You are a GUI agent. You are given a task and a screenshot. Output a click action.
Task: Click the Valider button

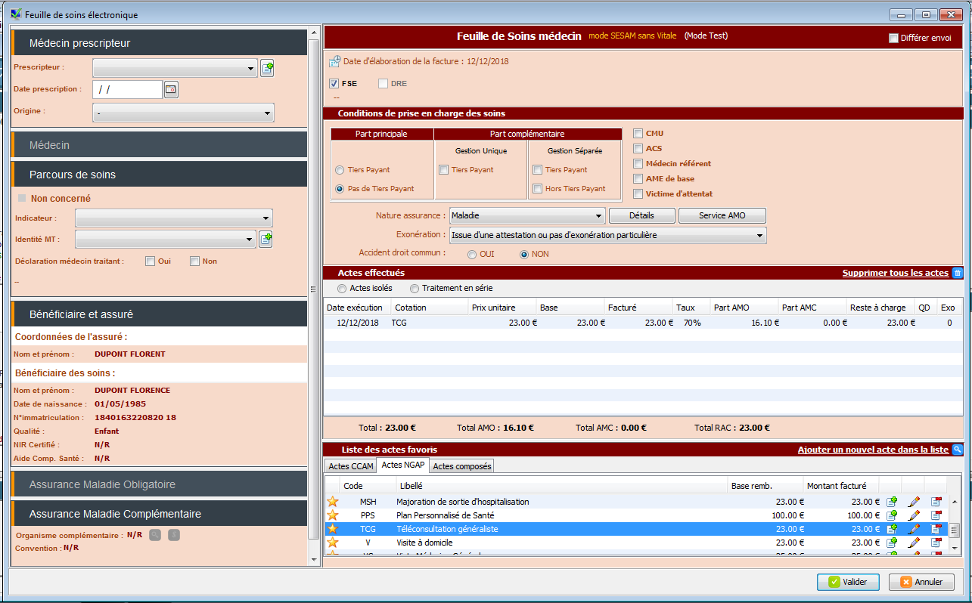coord(847,582)
